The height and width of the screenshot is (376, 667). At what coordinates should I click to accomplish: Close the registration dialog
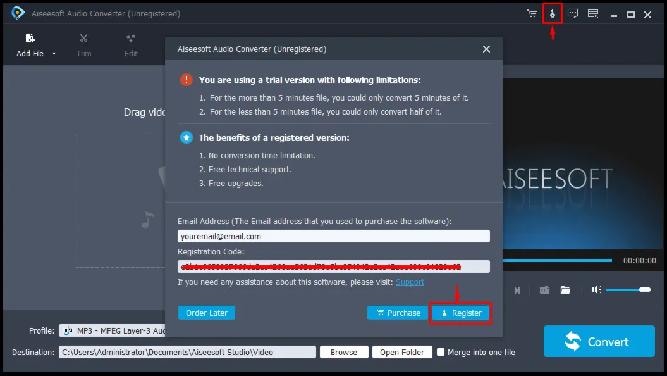(x=486, y=49)
